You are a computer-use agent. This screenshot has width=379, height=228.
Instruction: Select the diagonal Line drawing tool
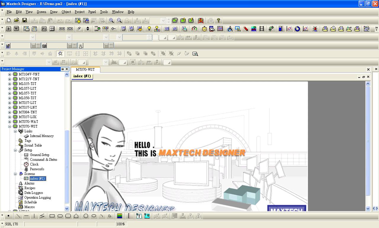click(x=18, y=216)
